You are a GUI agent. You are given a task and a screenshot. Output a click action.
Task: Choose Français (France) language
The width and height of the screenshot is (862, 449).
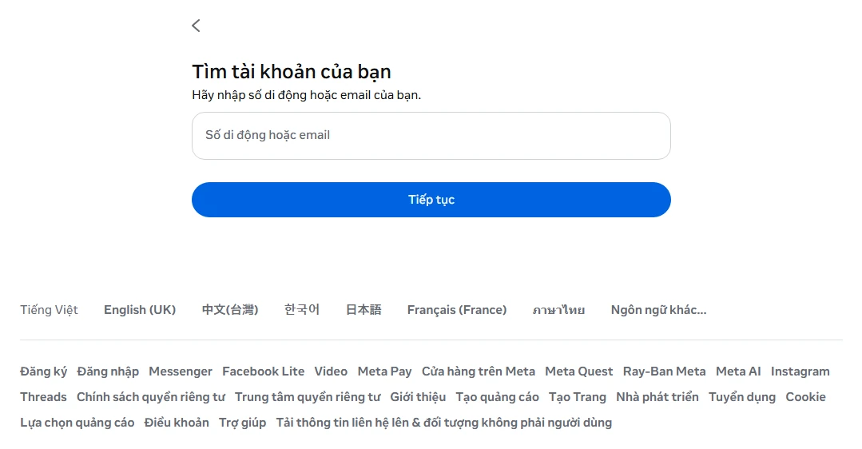coord(457,310)
